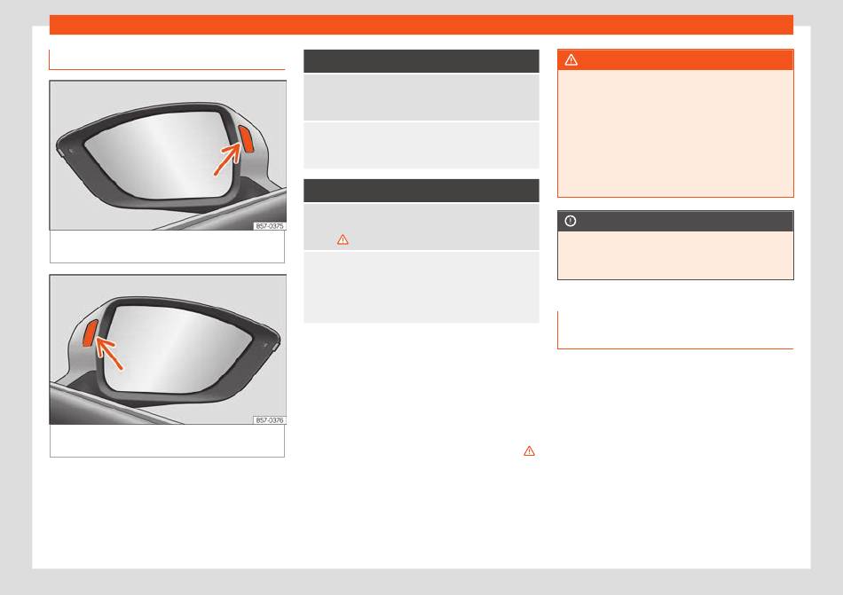Screen dimensions: 843x595
Task: Click the orange indicator light on the upper mirror
Action: tap(247, 139)
